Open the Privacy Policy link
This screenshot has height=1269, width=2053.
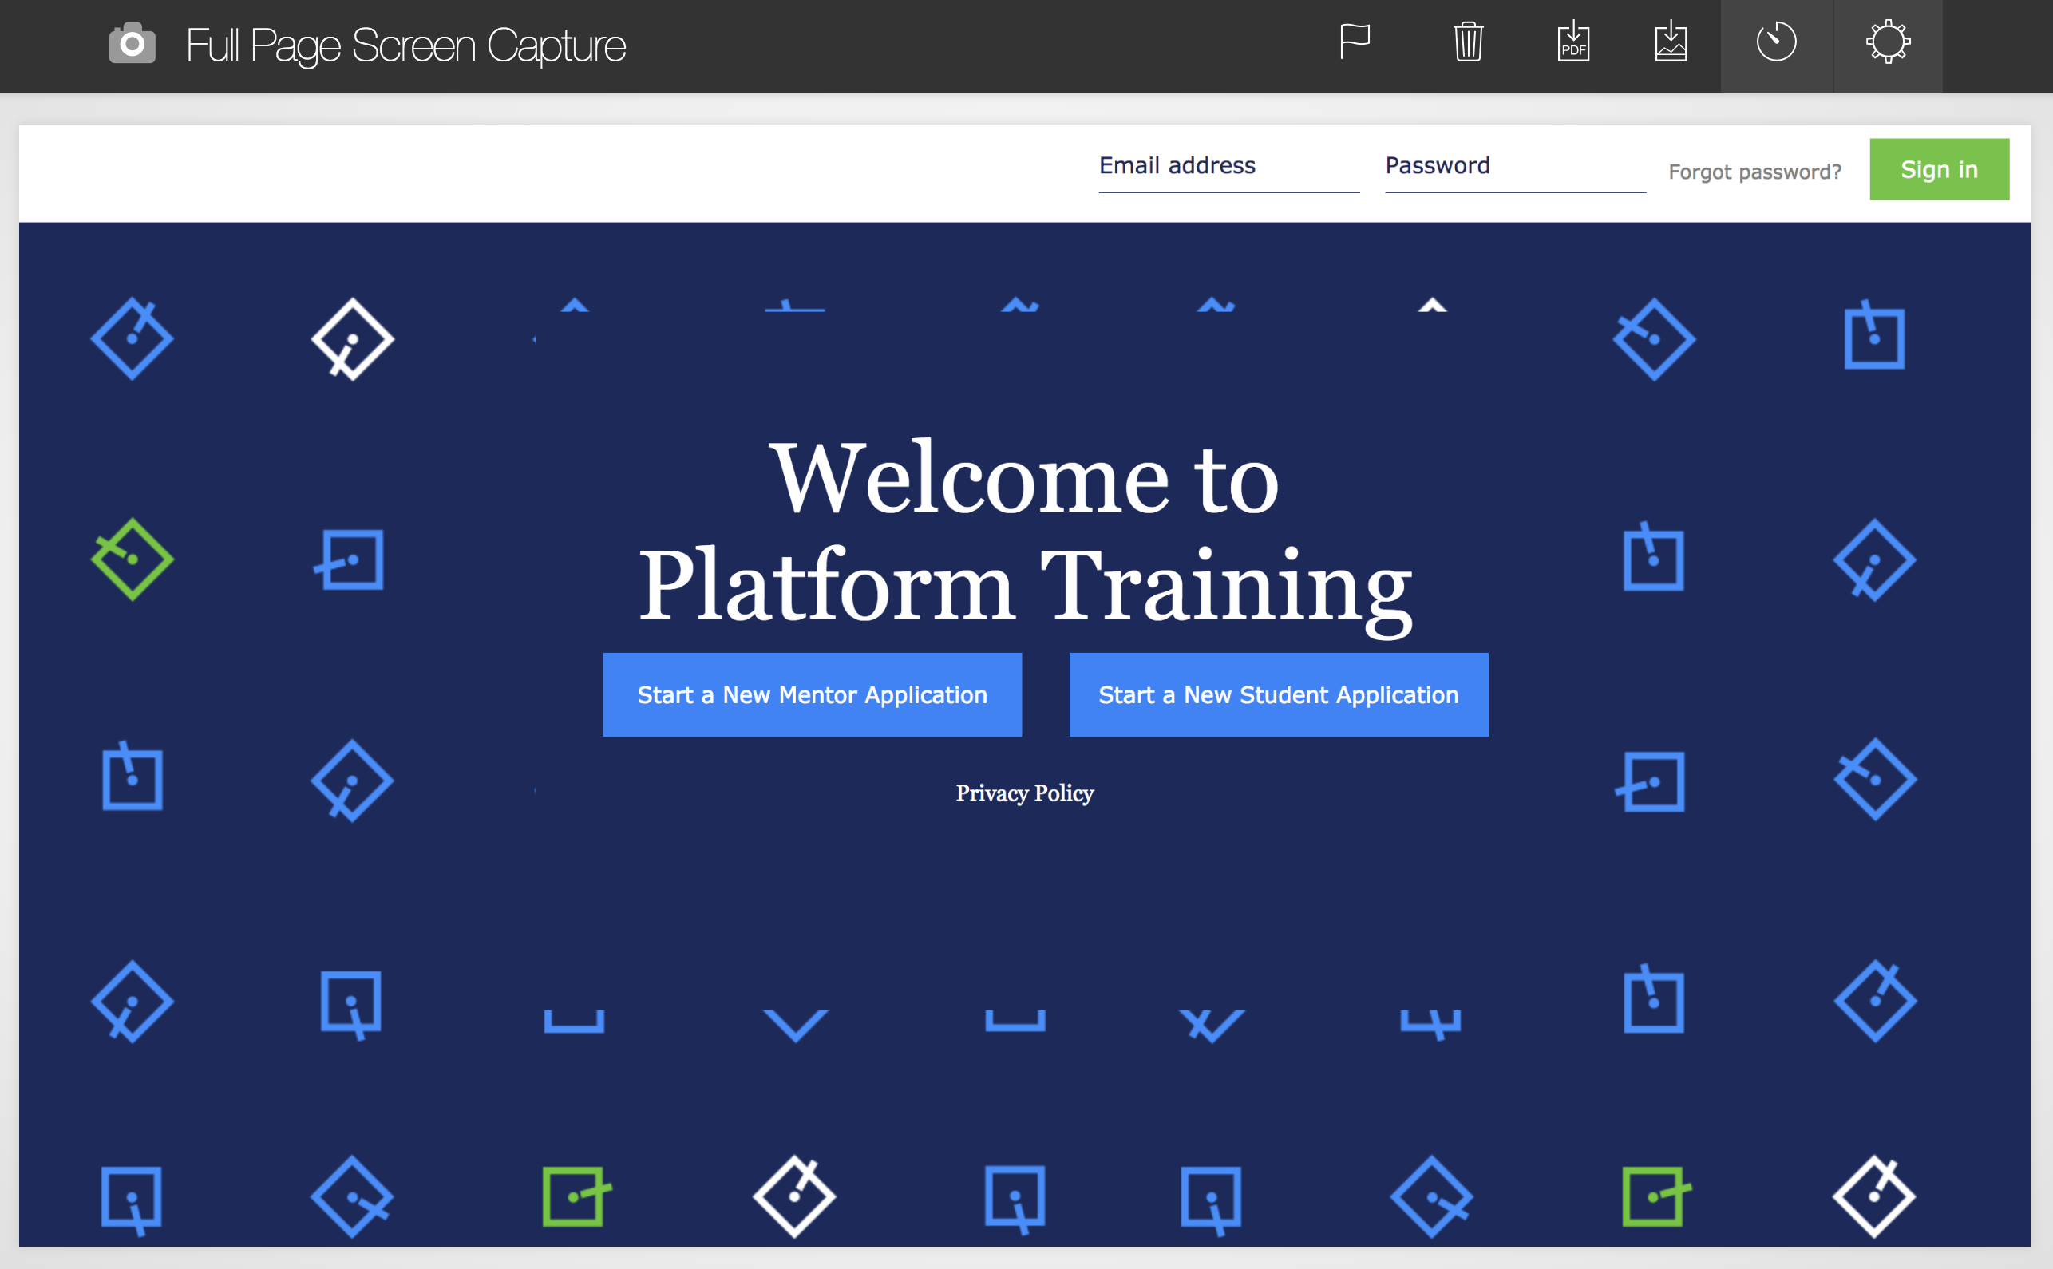tap(1024, 793)
